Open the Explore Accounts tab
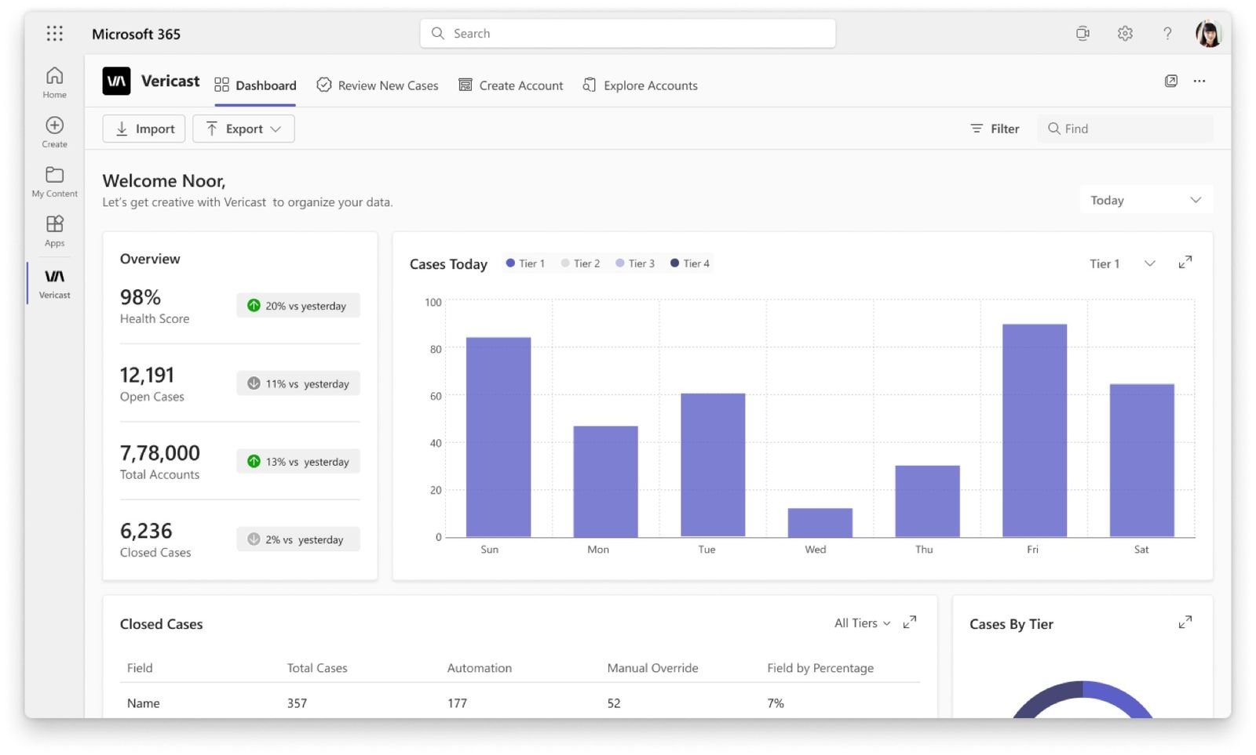 [640, 85]
